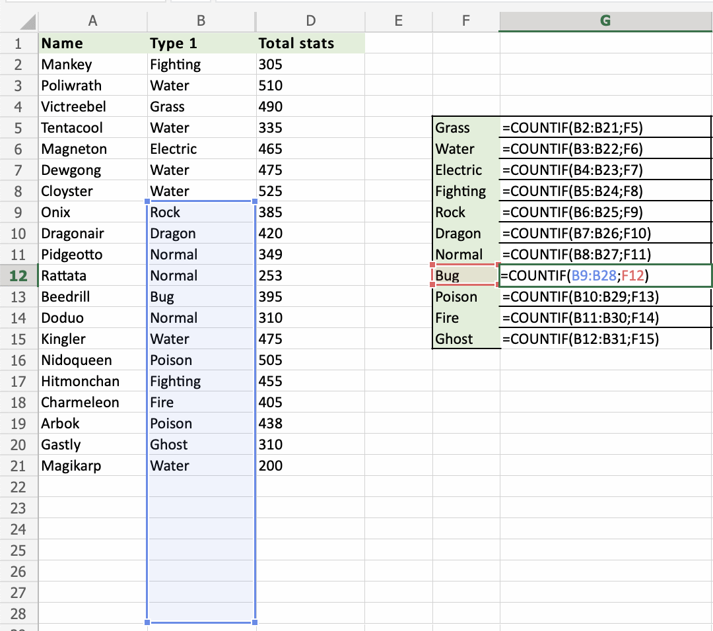Click bottom-right handle of blue range selection
Screen dimensions: 713x631
click(255, 622)
